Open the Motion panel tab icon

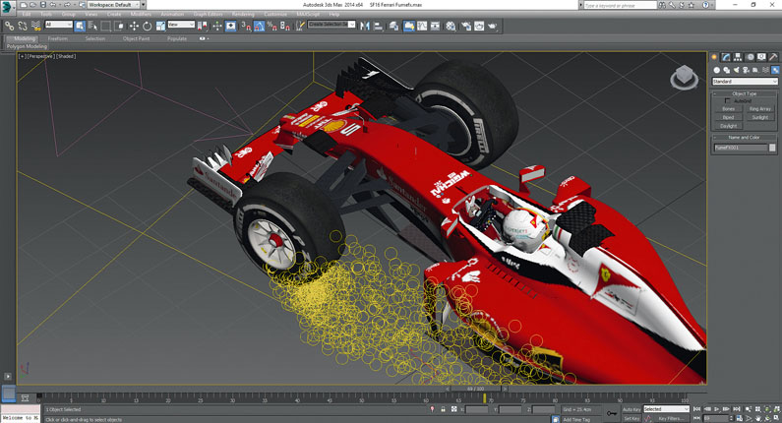750,57
